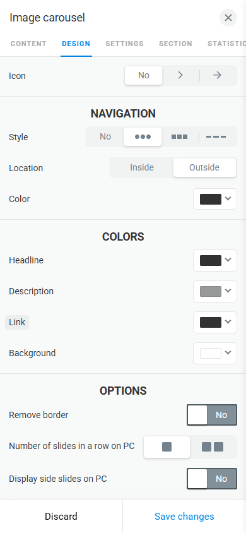Choose the chevron arrow icon style

(180, 75)
